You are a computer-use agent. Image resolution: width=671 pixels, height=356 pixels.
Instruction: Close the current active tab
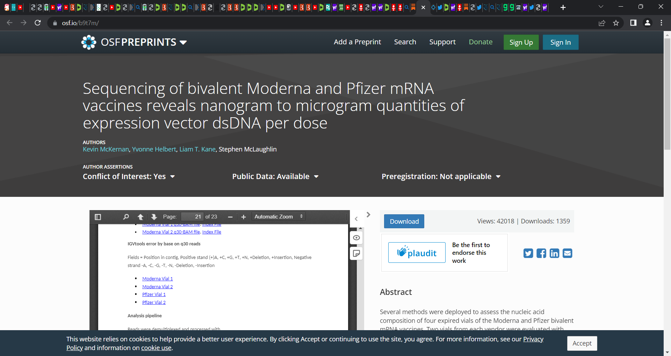tap(423, 7)
